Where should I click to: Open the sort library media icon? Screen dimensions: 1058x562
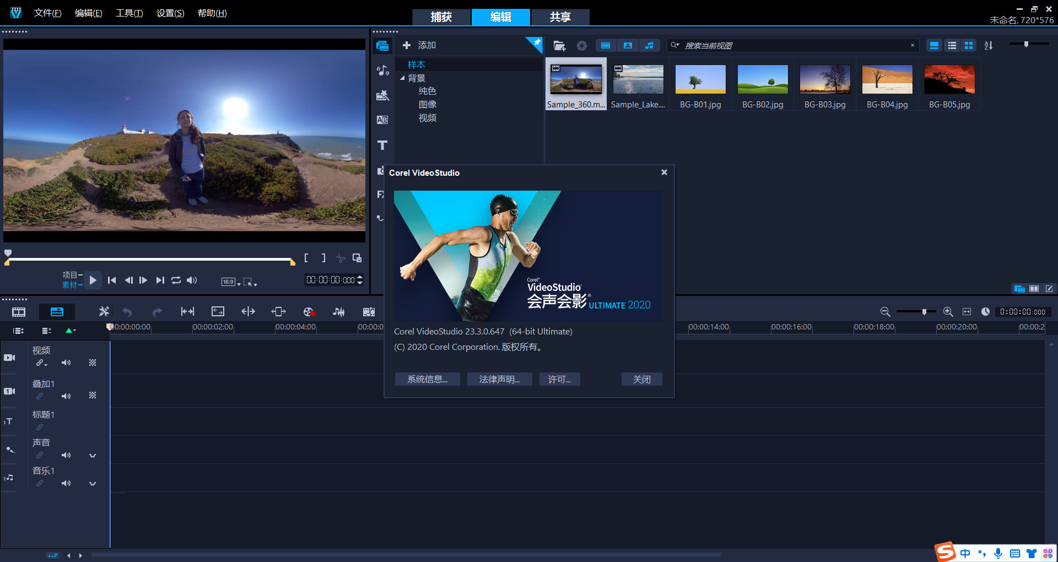989,46
